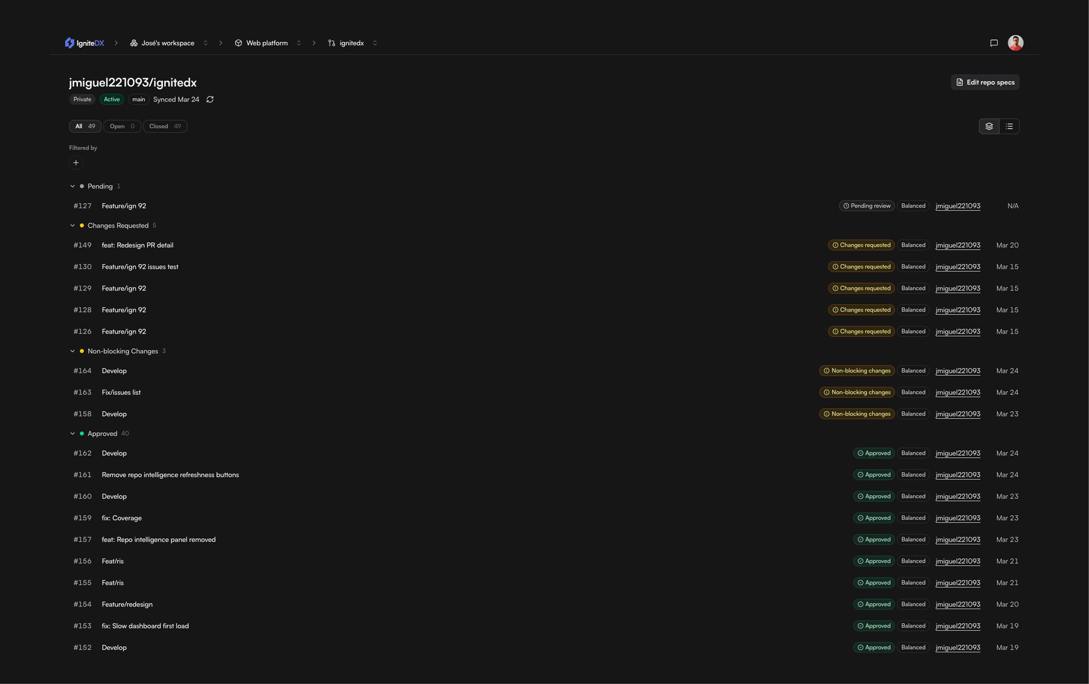Click the Web platform cube icon
1089x684 pixels.
click(x=239, y=43)
